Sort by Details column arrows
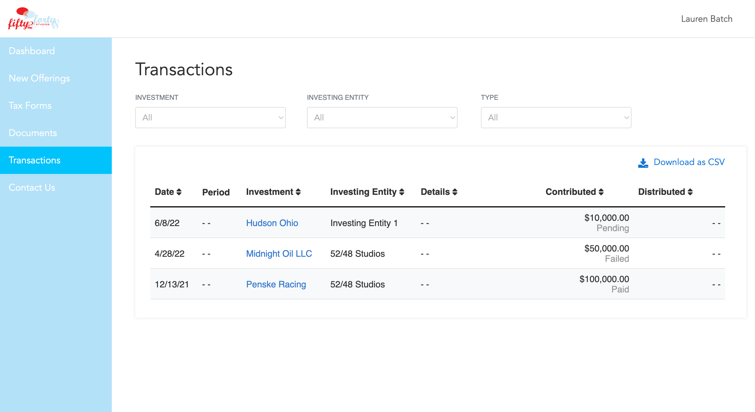The width and height of the screenshot is (755, 412). point(454,192)
